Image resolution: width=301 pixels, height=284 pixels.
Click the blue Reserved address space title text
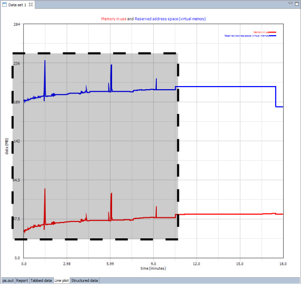(x=170, y=19)
